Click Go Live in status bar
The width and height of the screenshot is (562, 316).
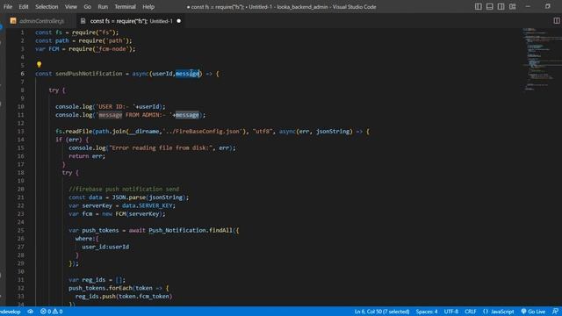pyautogui.click(x=533, y=312)
